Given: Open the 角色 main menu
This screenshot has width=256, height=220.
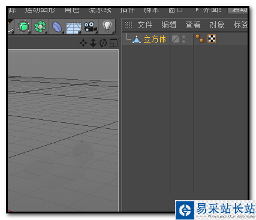Looking at the screenshot, I should click(72, 10).
